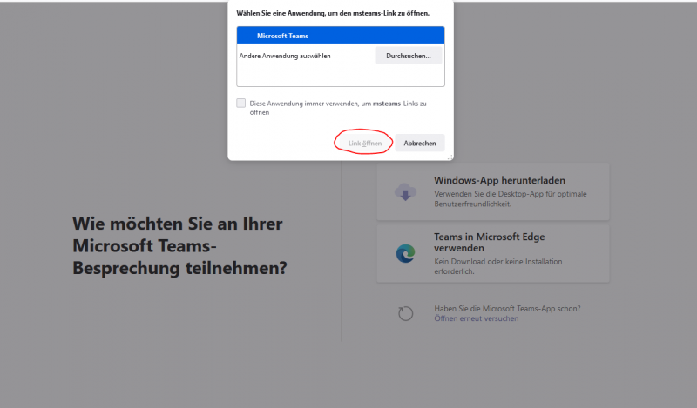Click the Durchsuchen... button
The width and height of the screenshot is (697, 408).
[409, 56]
